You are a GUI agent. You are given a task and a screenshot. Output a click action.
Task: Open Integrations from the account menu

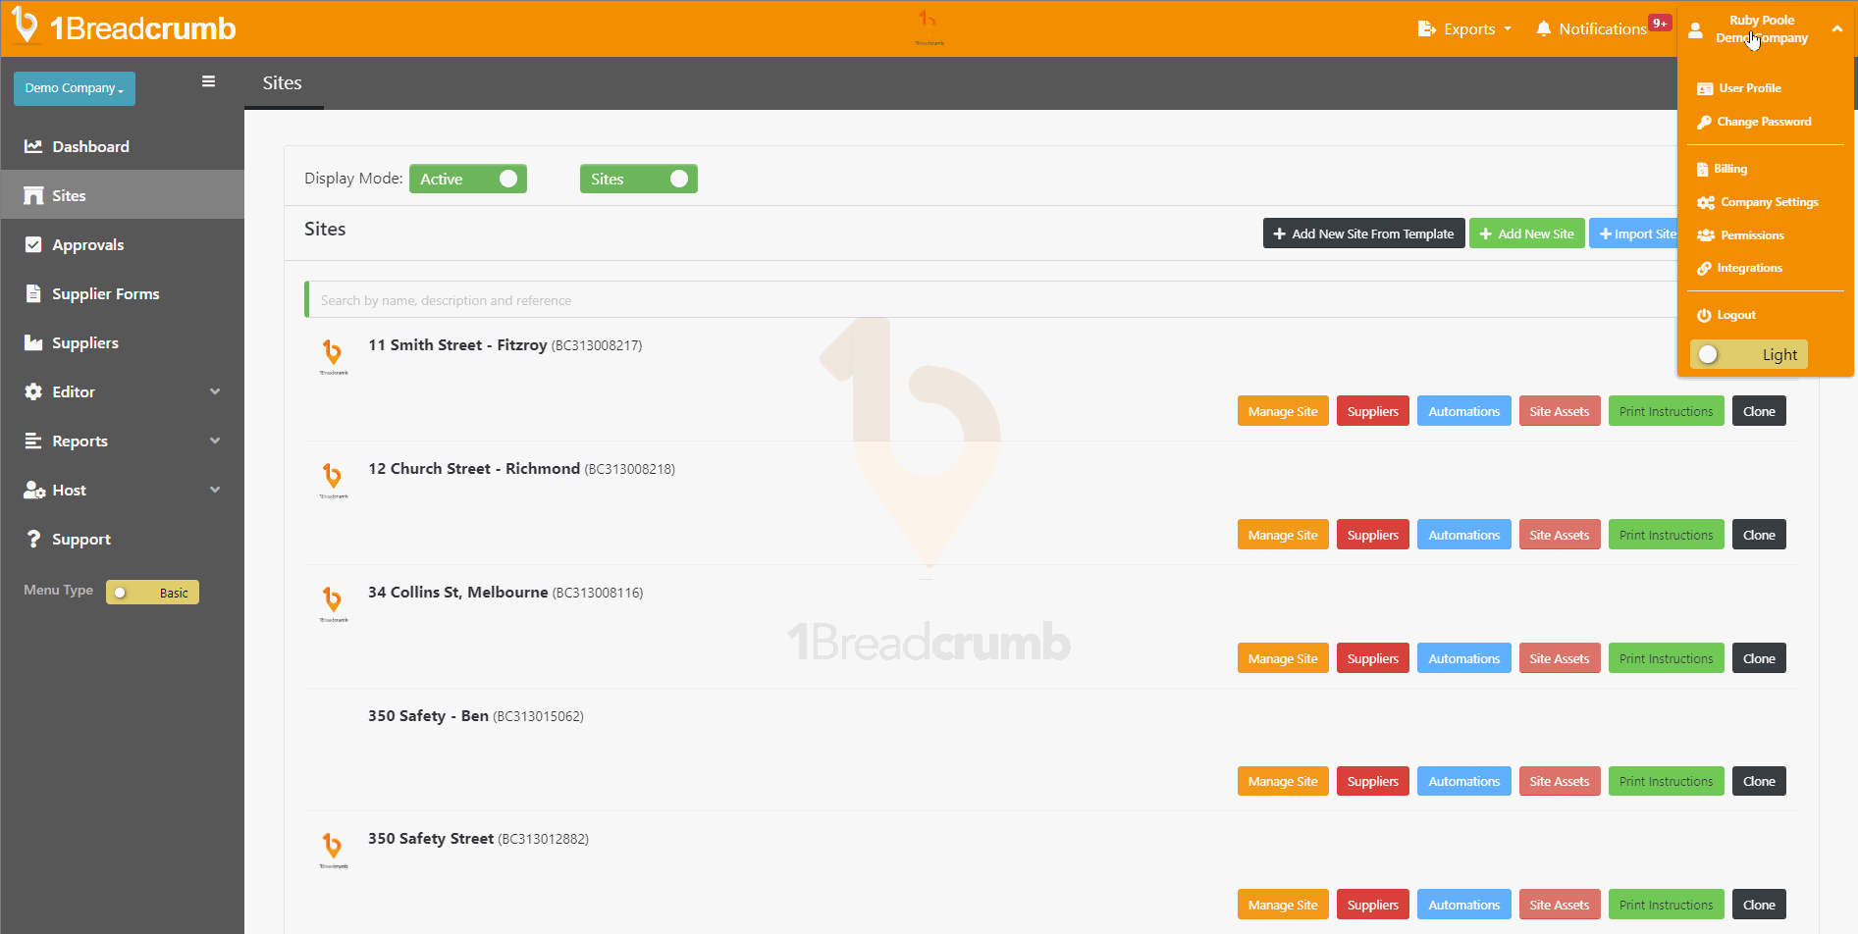point(1748,268)
